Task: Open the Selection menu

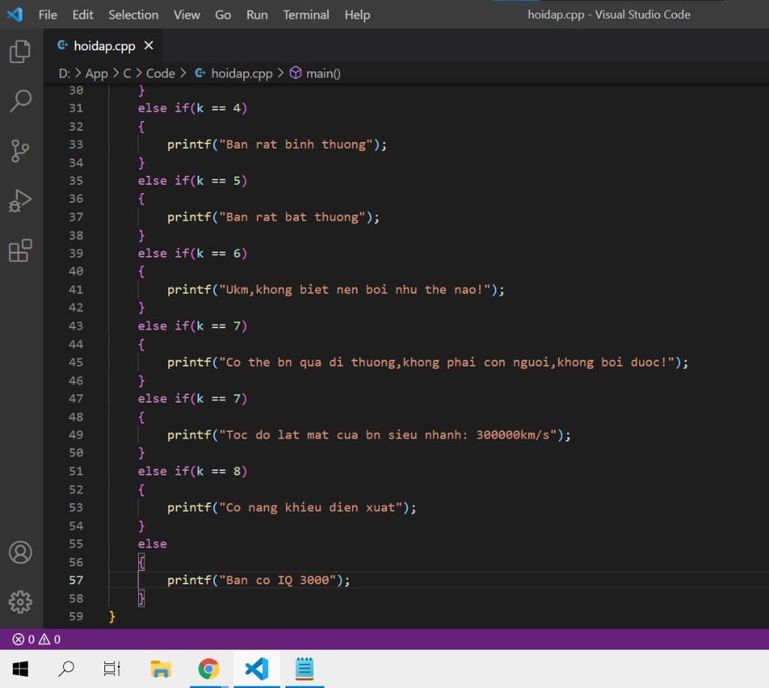Action: click(134, 15)
